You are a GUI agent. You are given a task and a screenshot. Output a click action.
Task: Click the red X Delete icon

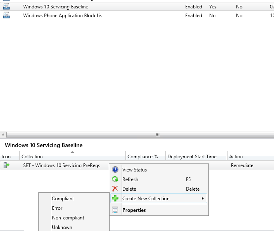click(x=115, y=189)
